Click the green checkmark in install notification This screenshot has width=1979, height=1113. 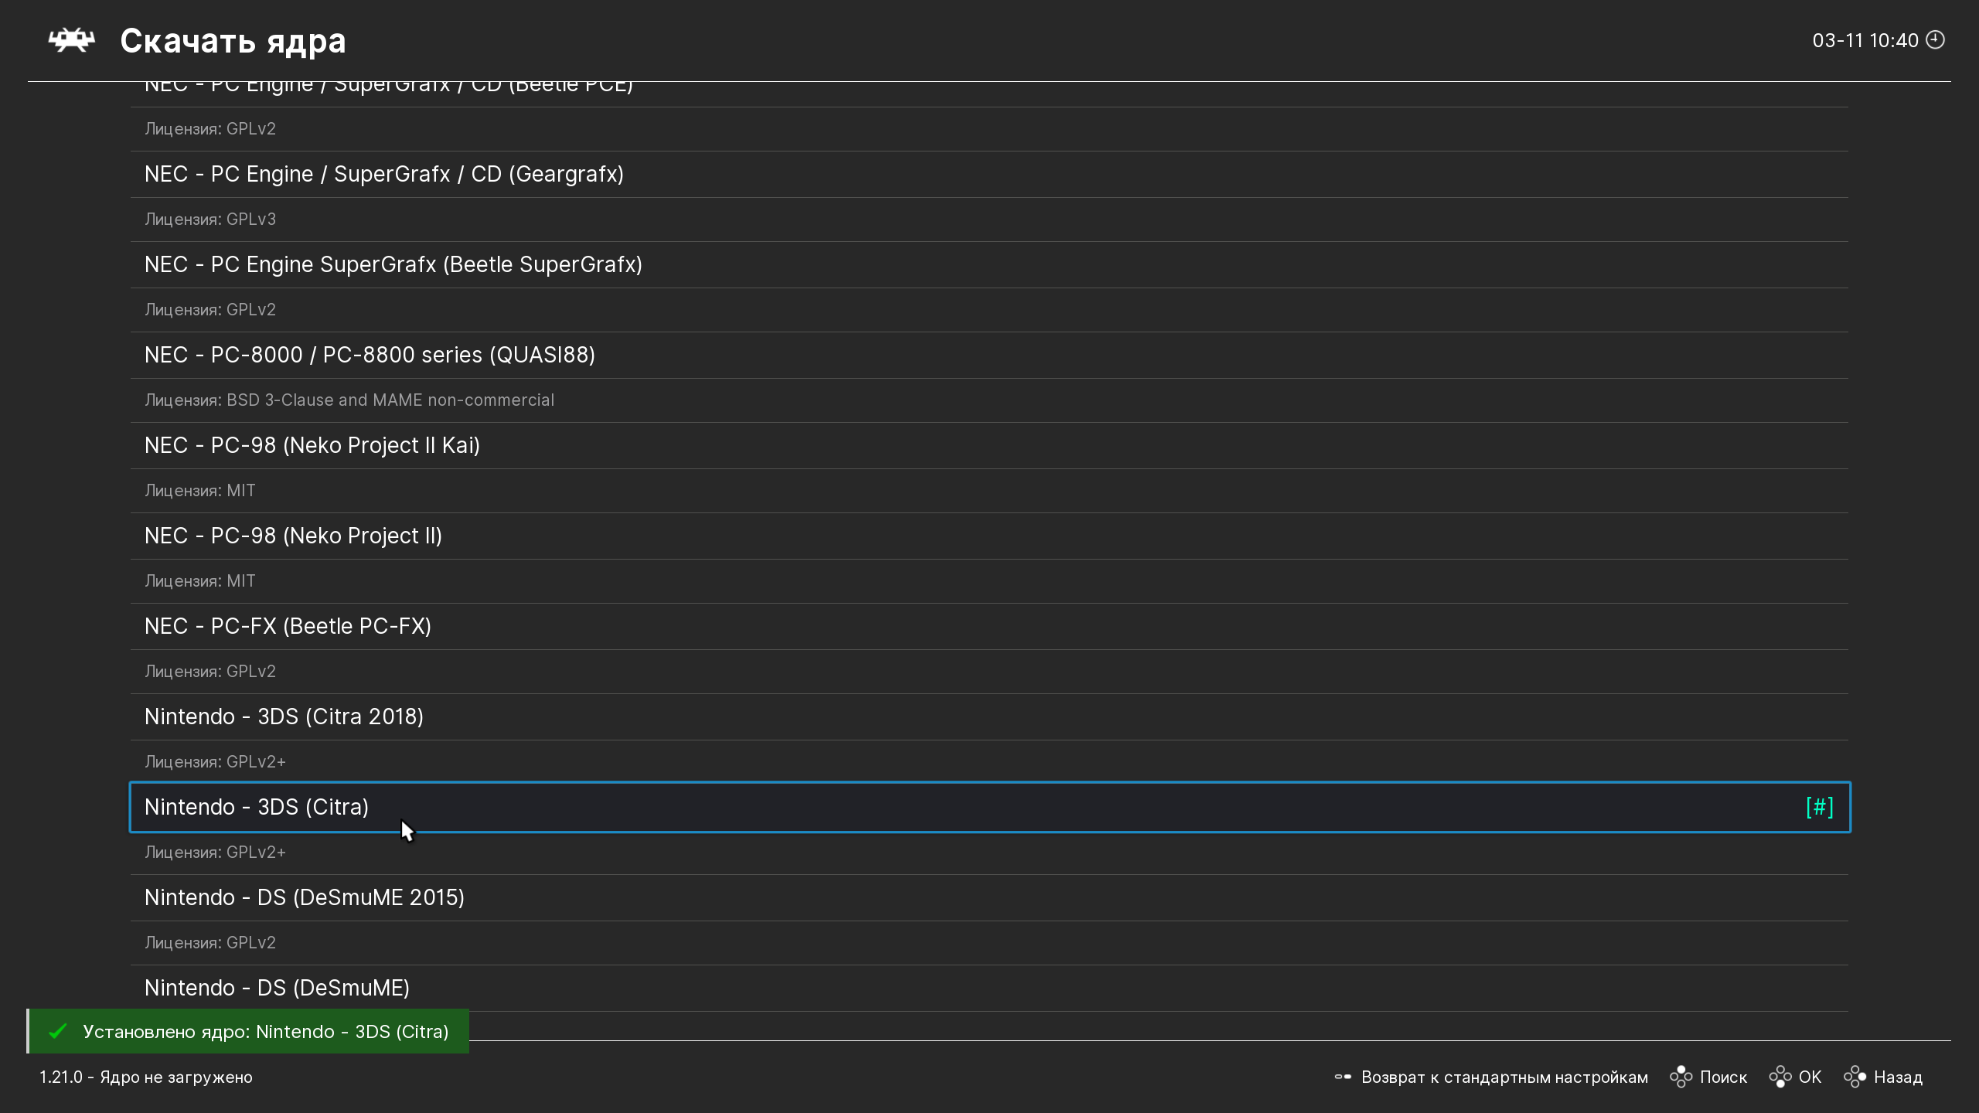click(x=58, y=1032)
